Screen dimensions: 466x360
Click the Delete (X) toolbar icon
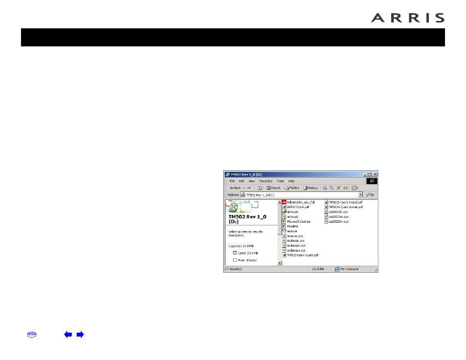click(339, 188)
